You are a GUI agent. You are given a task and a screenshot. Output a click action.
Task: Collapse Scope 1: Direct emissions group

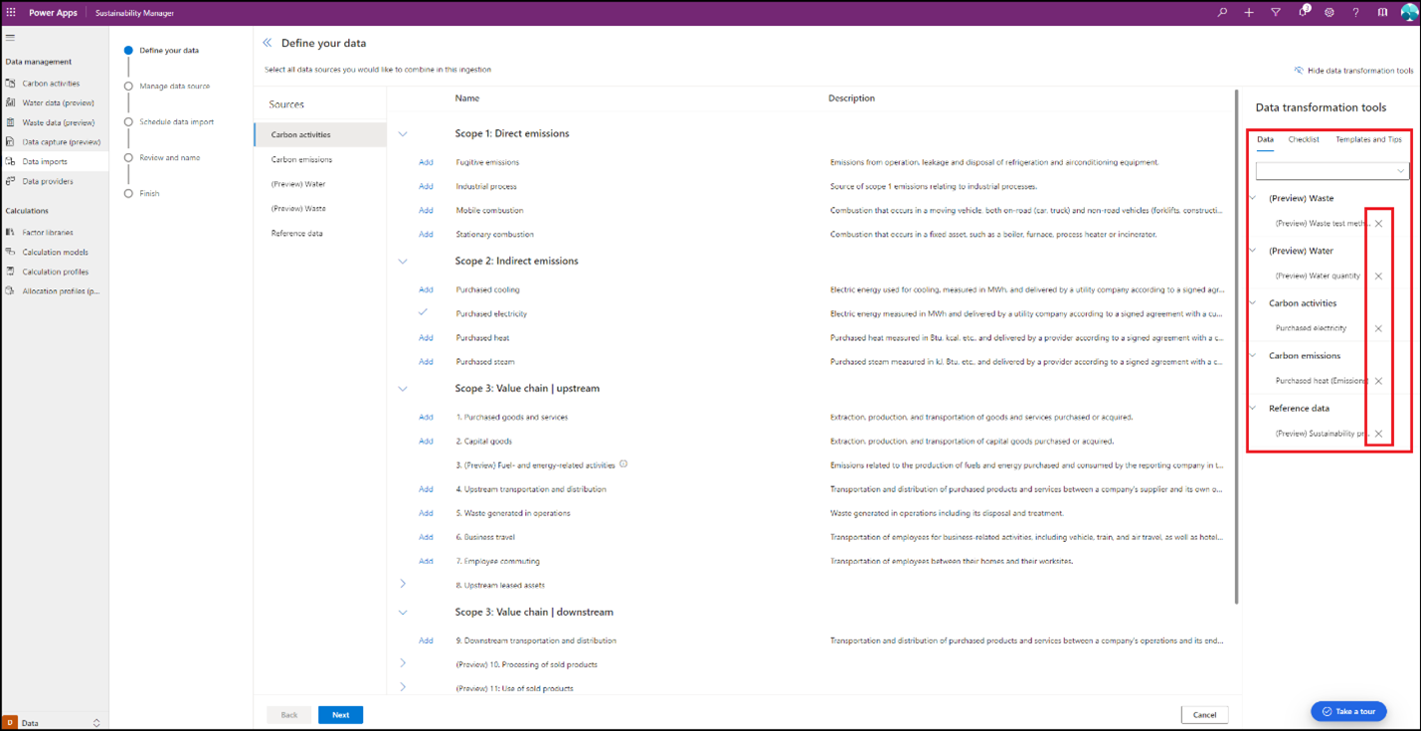(x=403, y=134)
